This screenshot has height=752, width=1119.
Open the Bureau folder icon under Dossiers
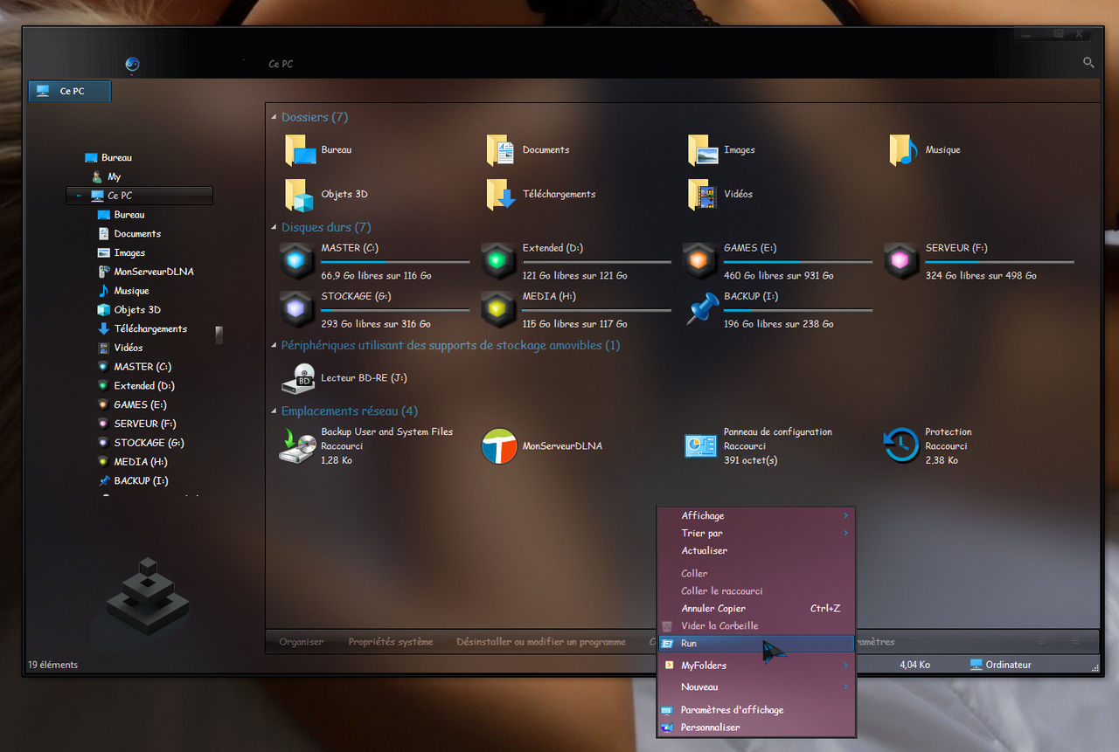pyautogui.click(x=300, y=150)
